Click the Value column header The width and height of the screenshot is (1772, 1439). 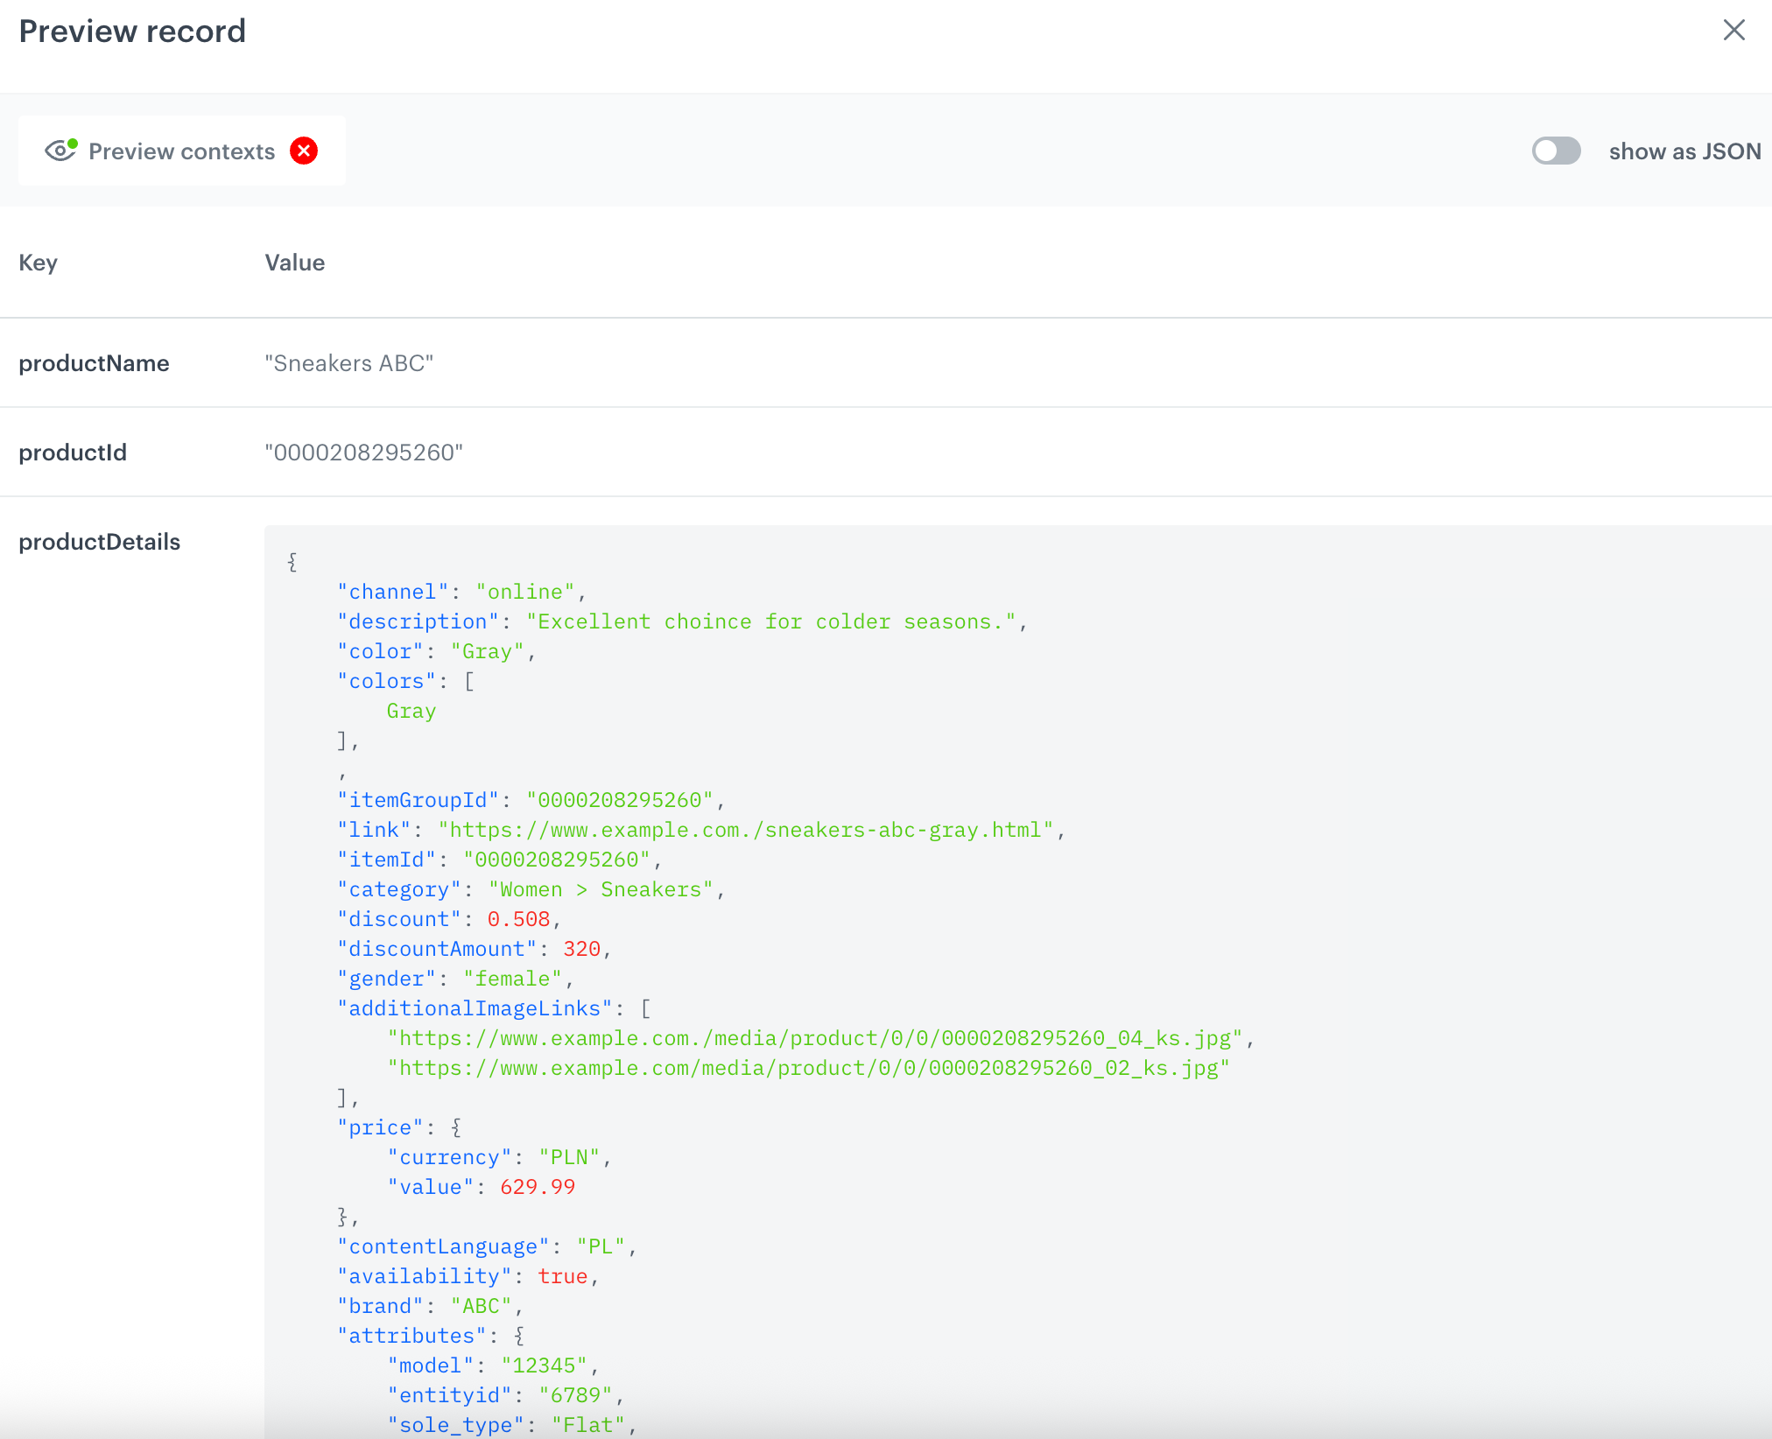[294, 263]
